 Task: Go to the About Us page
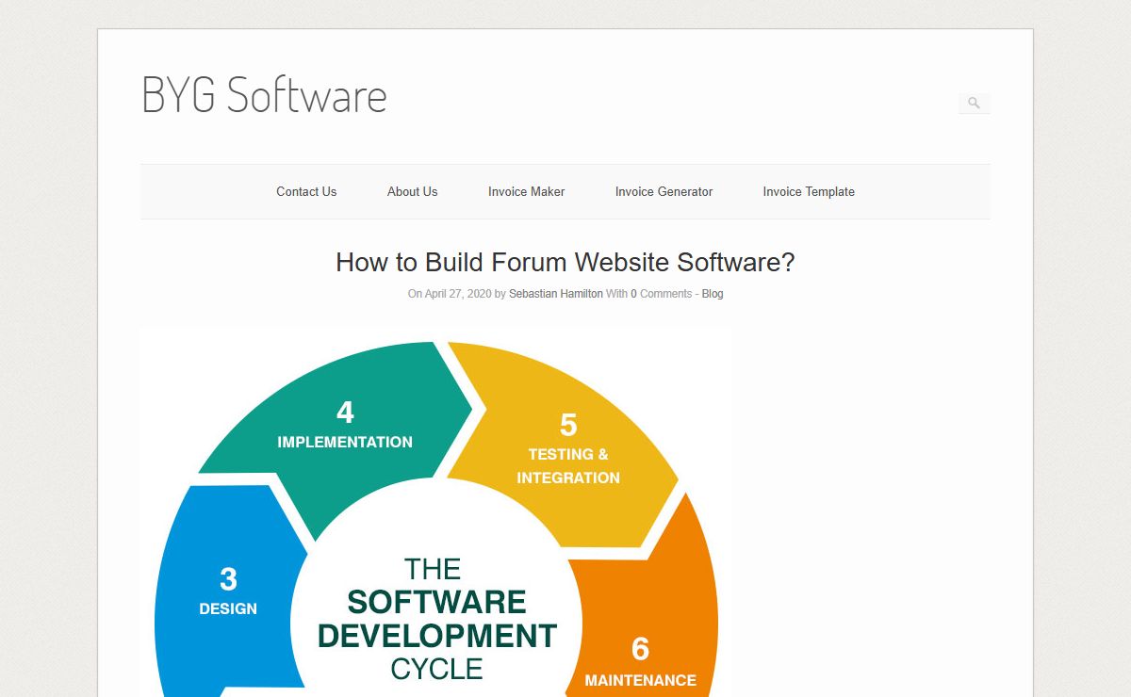click(412, 191)
